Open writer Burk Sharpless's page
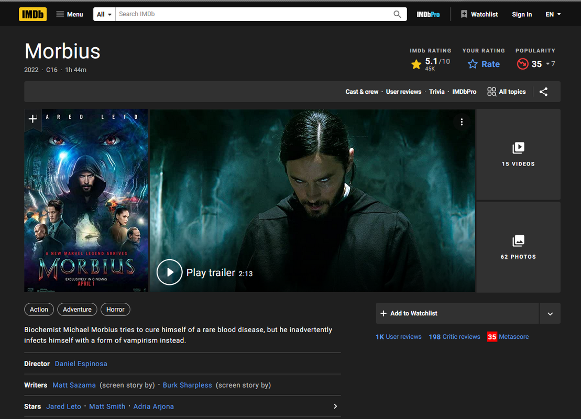Viewport: 581px width, 419px height. coord(187,385)
